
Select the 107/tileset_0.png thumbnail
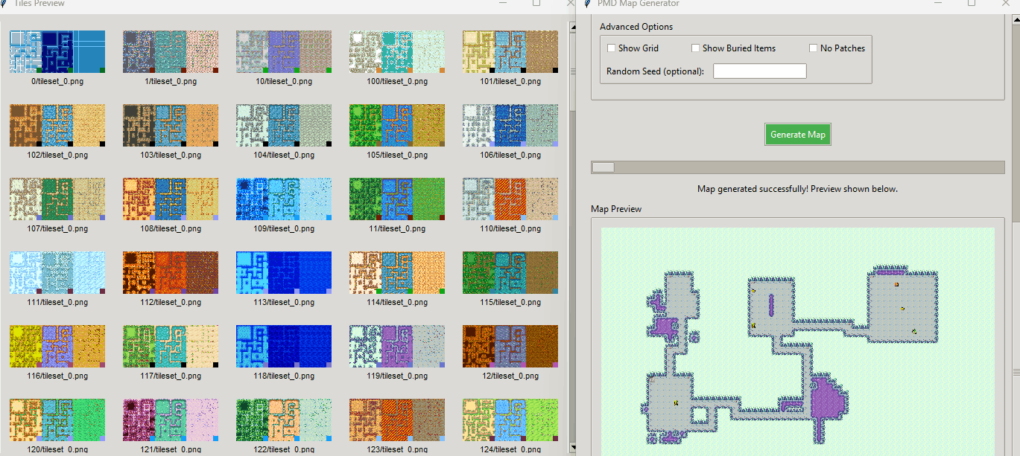[x=57, y=199]
